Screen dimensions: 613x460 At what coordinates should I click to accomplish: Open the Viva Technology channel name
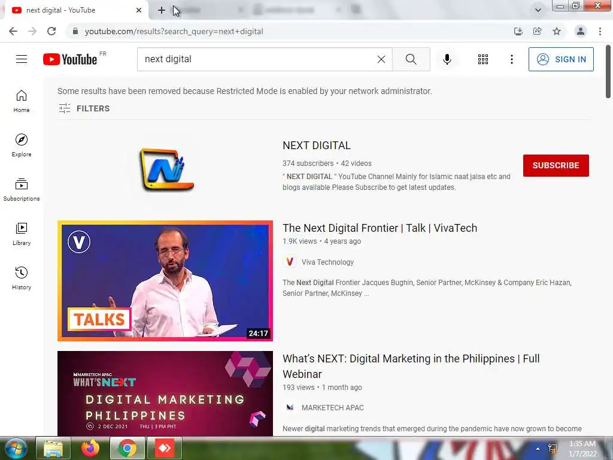click(327, 262)
